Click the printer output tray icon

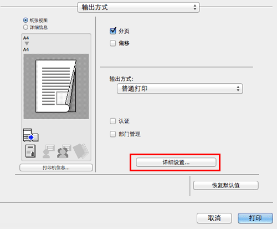click(30, 135)
